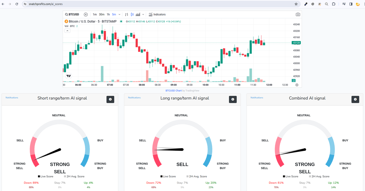Open Notifications for Short range signal
Screen dimensions: 365x191
point(12,98)
